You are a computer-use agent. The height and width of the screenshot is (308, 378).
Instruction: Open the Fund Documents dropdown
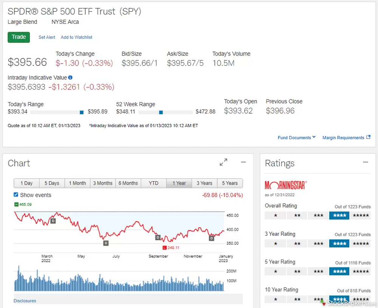coord(296,138)
